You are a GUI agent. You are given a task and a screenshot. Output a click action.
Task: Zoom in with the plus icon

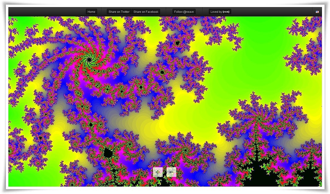158,172
